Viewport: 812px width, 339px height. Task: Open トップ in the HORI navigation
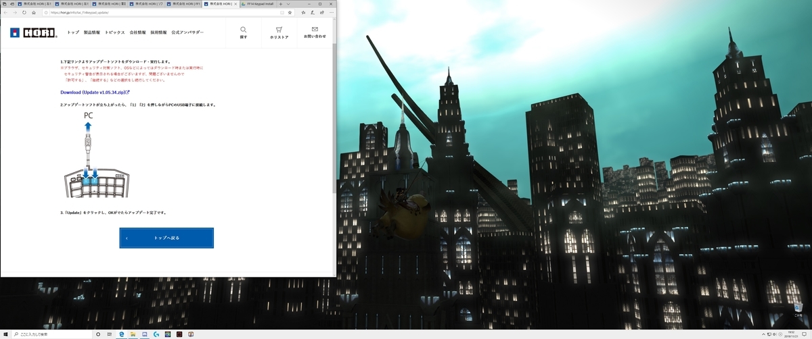(73, 32)
